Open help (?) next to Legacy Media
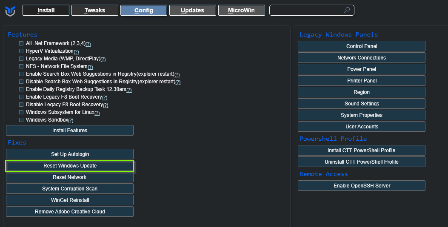The image size is (448, 227). pyautogui.click(x=103, y=60)
